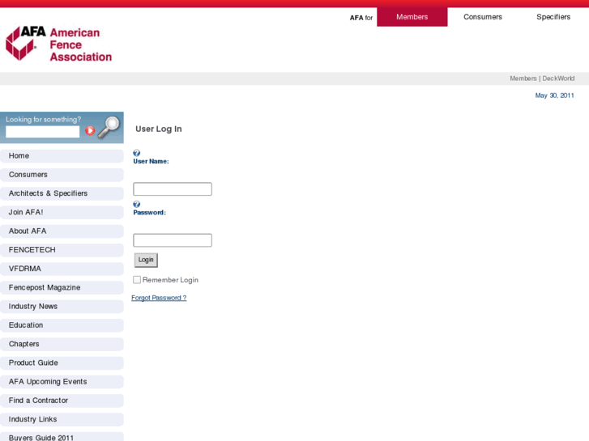
Task: Open the Industry Links menu item
Action: [x=62, y=419]
